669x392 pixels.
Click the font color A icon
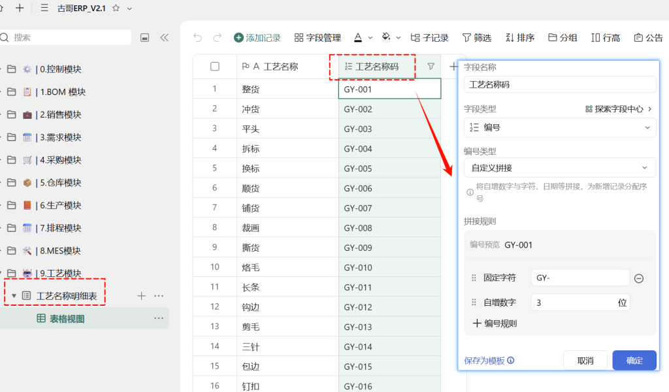pos(358,38)
